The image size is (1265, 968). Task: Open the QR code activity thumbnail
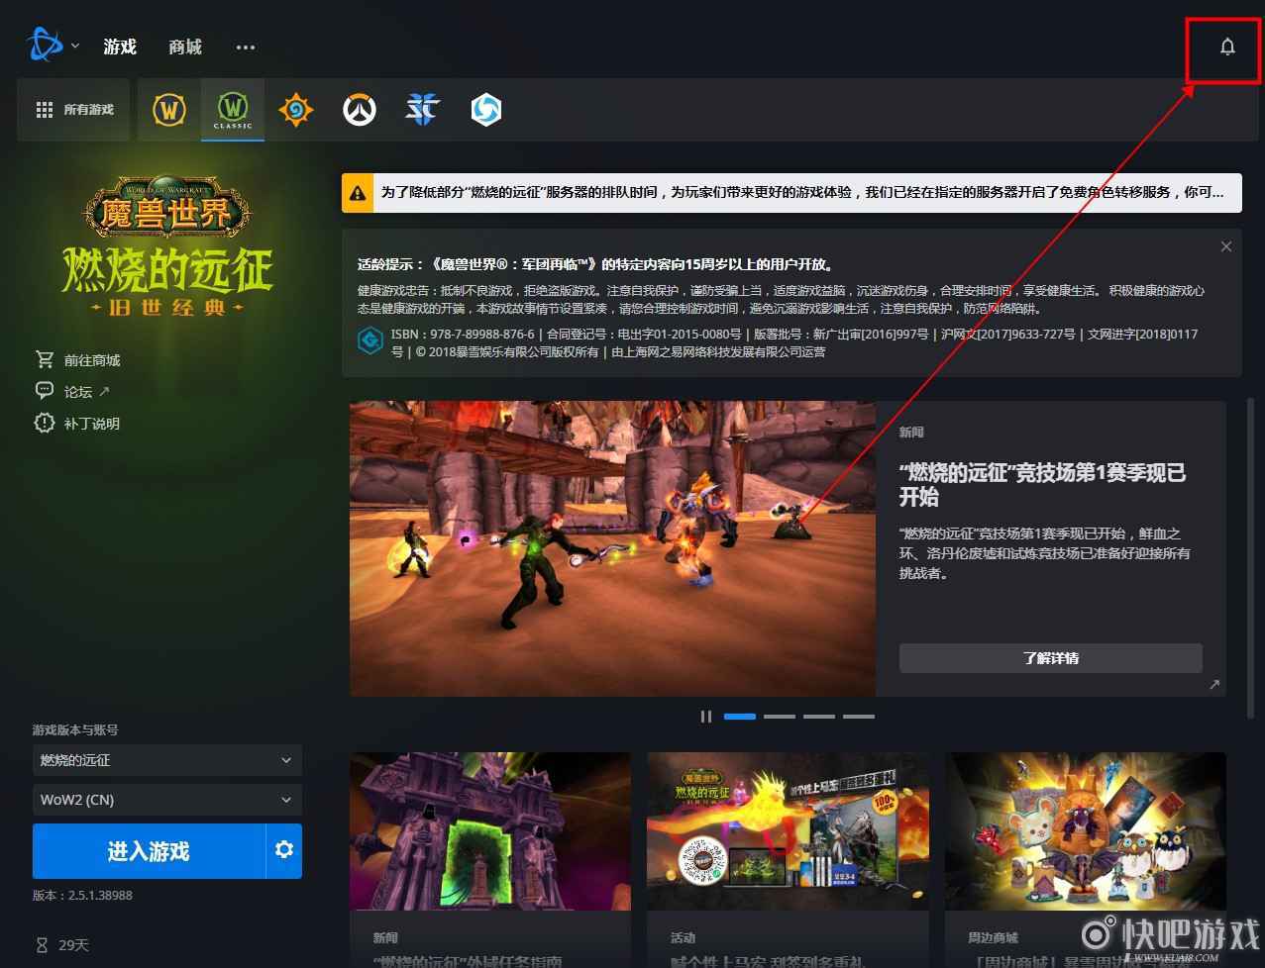(788, 831)
